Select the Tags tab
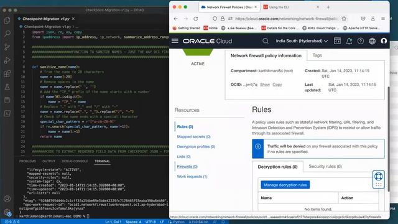 (x=317, y=55)
